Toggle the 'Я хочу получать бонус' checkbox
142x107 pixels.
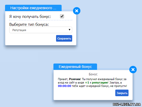click(x=62, y=16)
